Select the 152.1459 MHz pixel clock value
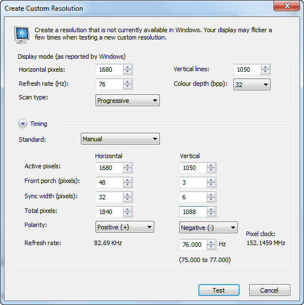Screen dimensions: 304x305 (266, 243)
